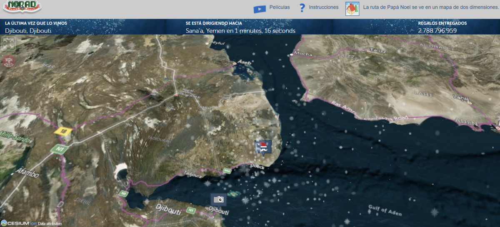Open movies via the blue play icon
Screen dimensions: 500x227
point(259,8)
